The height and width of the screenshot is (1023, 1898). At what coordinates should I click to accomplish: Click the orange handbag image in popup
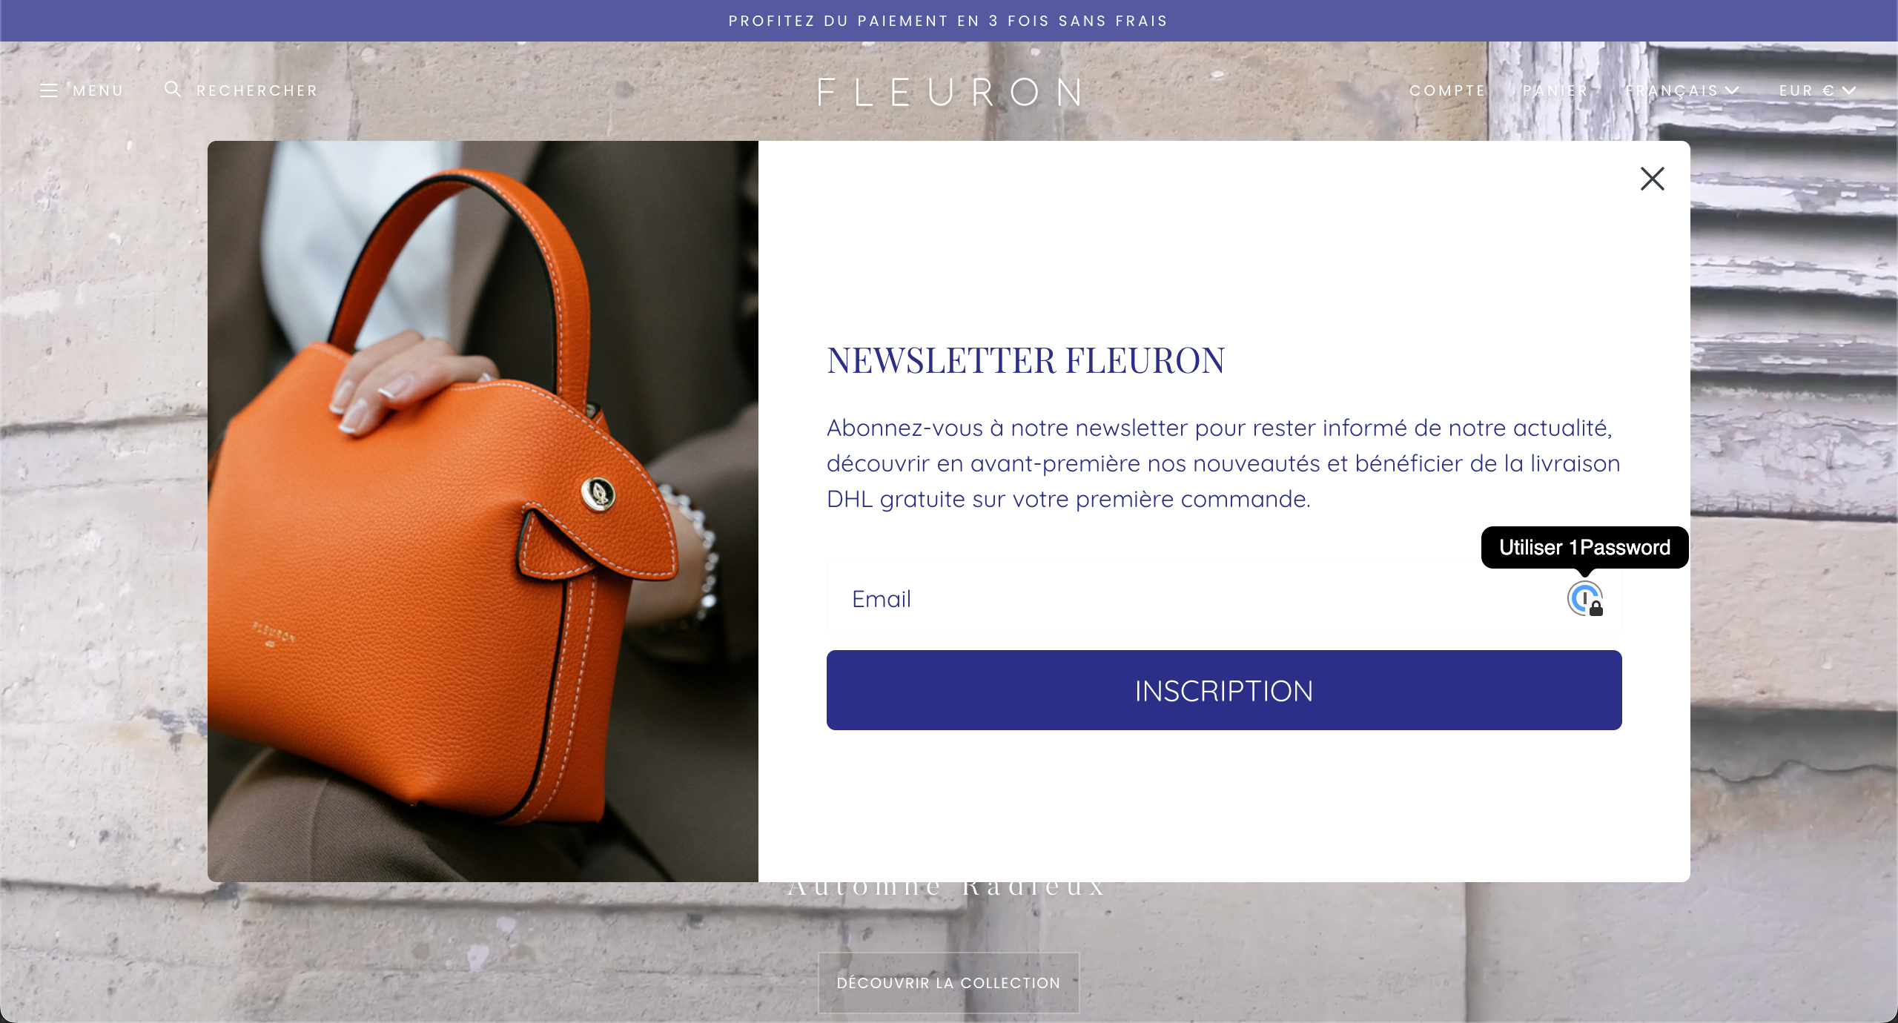pyautogui.click(x=483, y=511)
